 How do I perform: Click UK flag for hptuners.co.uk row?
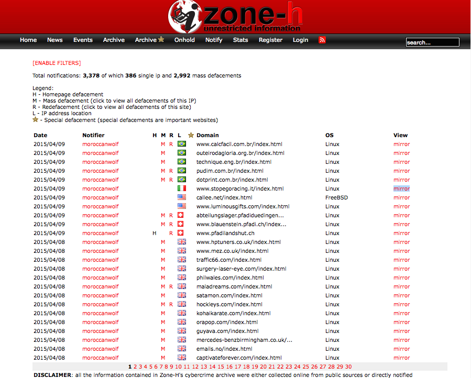[x=181, y=242]
